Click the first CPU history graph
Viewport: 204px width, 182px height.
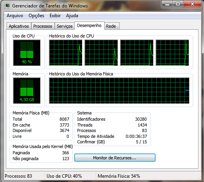coord(66,53)
